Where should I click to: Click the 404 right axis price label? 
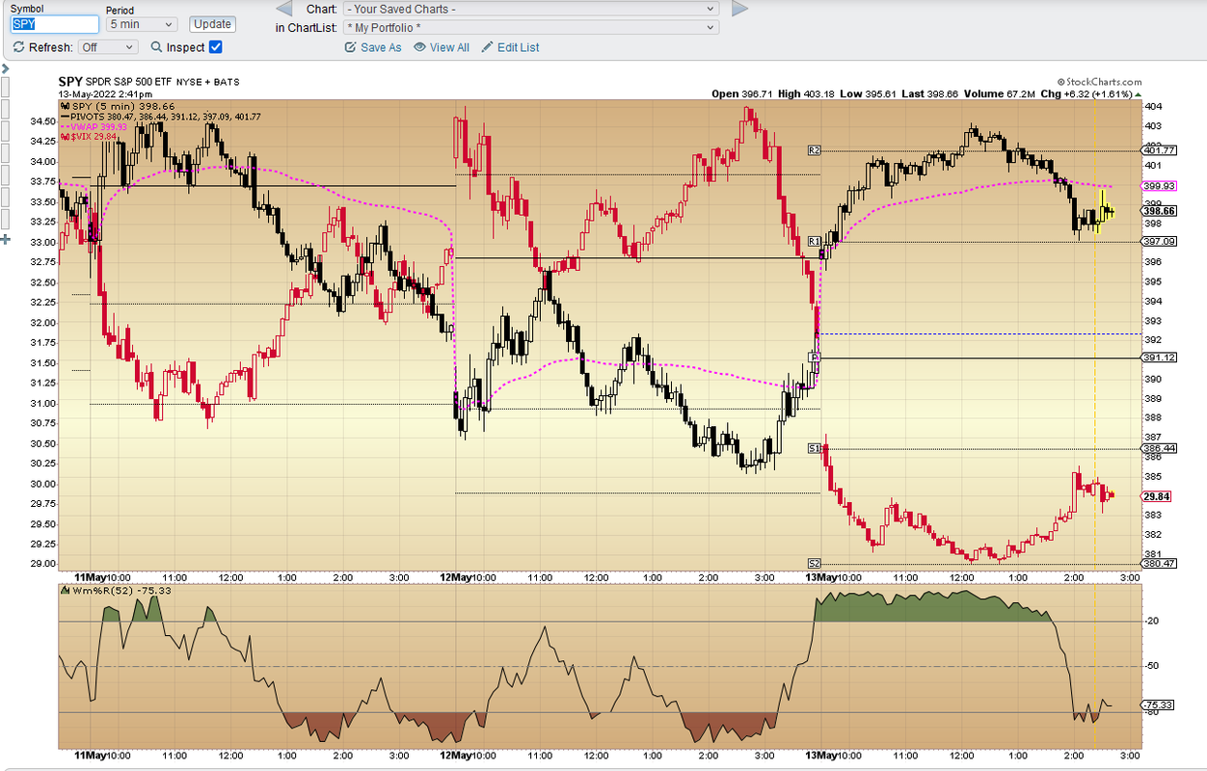(1151, 107)
